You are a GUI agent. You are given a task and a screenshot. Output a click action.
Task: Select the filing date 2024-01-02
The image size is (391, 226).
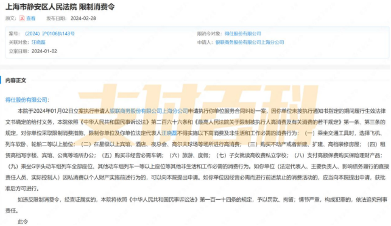[44, 51]
